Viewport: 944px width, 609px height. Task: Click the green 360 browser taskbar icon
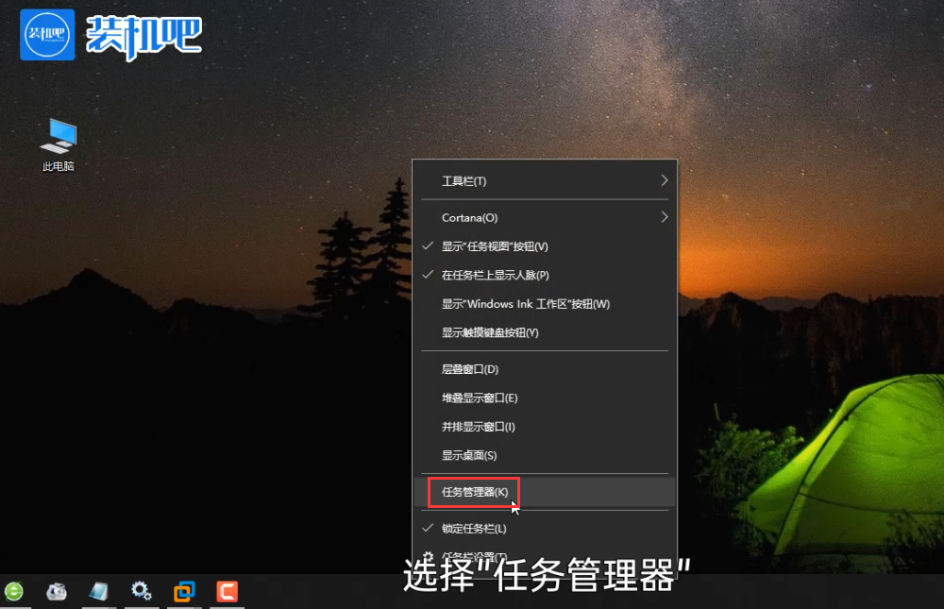(14, 592)
